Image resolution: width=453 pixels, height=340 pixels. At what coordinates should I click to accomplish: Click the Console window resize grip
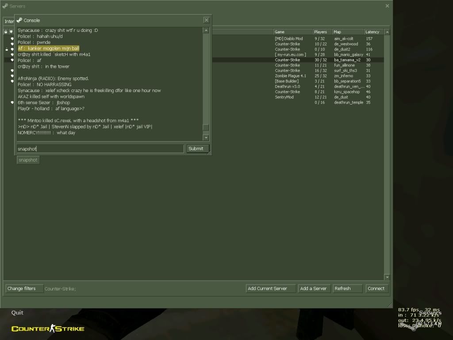point(209,153)
